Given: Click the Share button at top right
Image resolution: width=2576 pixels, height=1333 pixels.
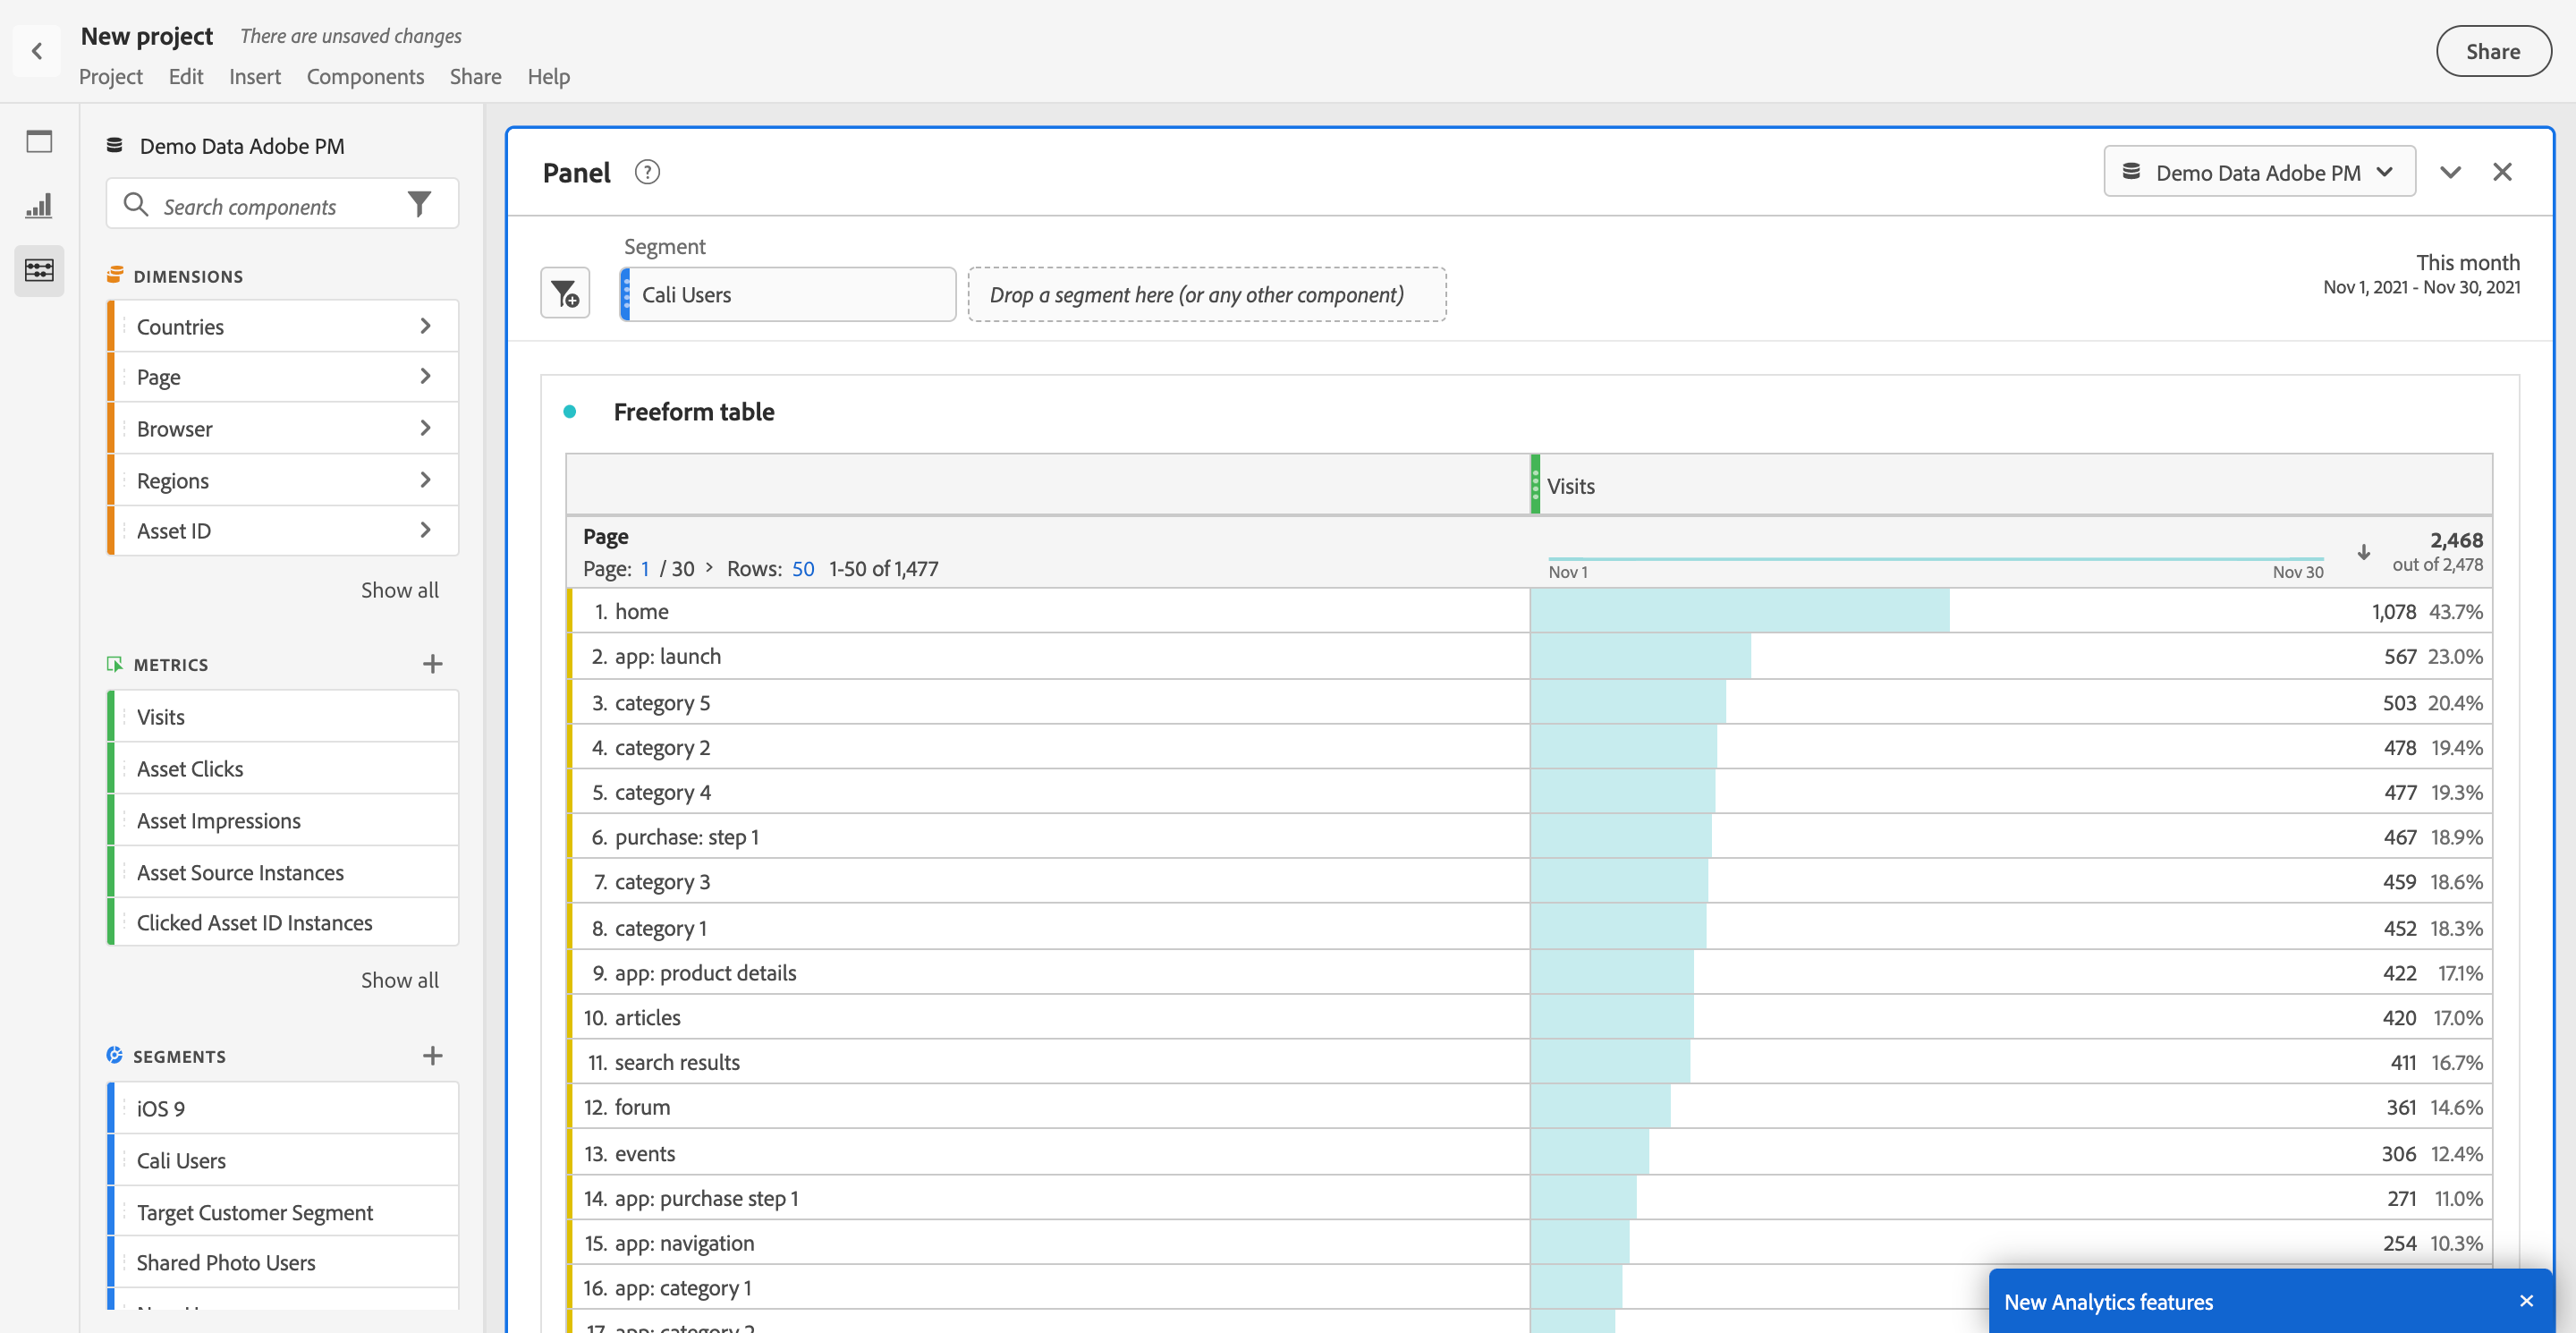Looking at the screenshot, I should (x=2492, y=51).
